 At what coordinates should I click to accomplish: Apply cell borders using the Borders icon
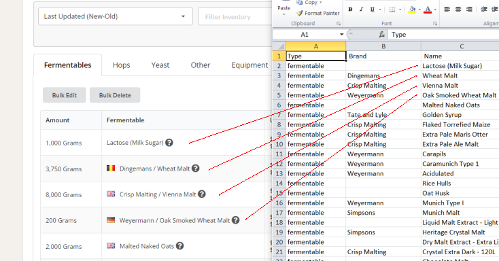point(392,10)
